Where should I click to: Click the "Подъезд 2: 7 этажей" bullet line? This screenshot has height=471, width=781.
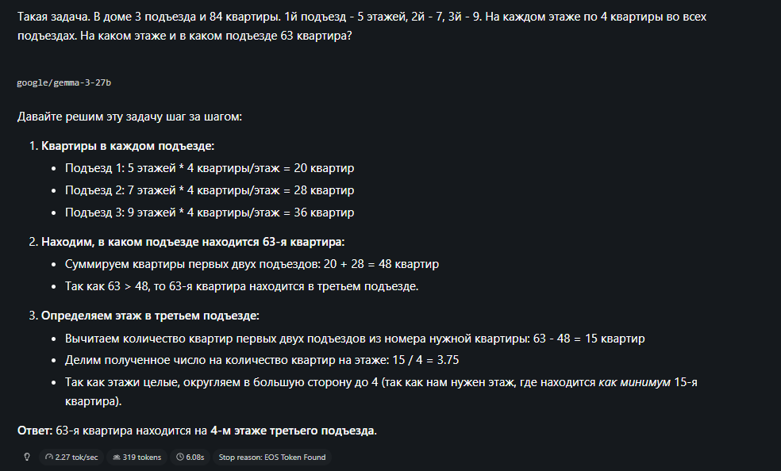(210, 190)
